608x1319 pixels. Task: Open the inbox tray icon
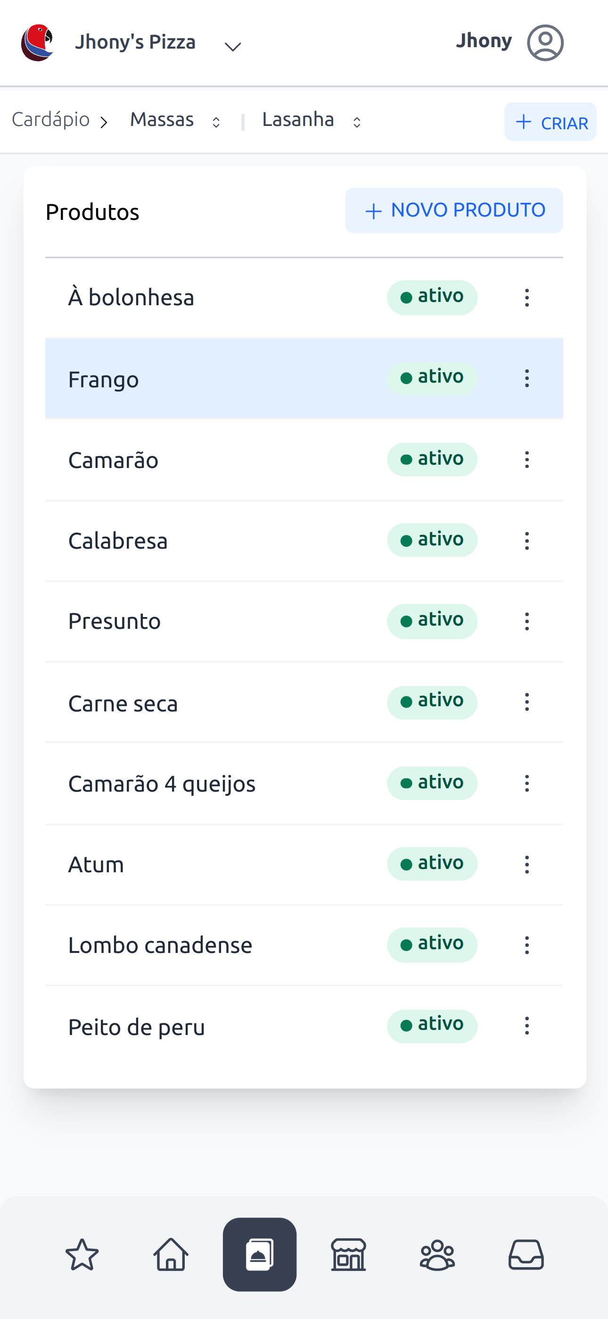[526, 1254]
